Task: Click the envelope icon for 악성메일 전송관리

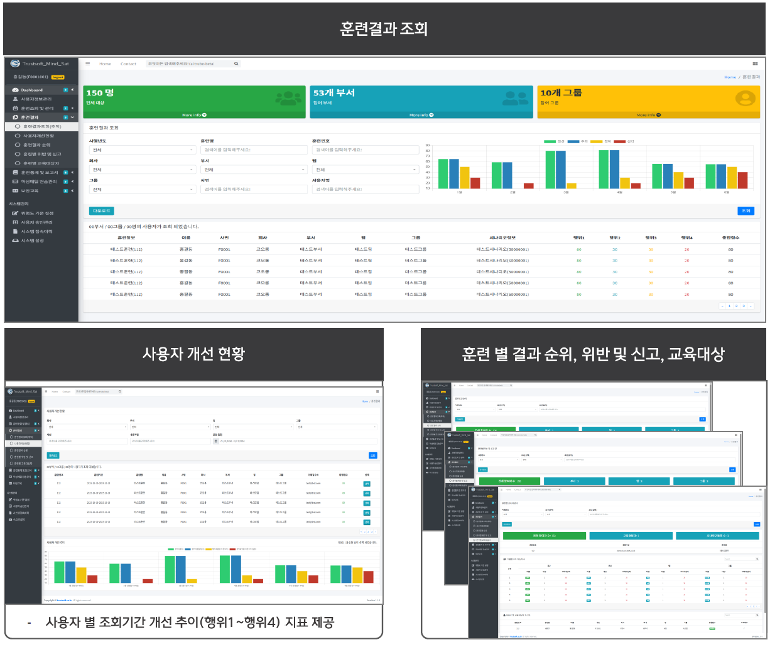Action: pyautogui.click(x=16, y=182)
